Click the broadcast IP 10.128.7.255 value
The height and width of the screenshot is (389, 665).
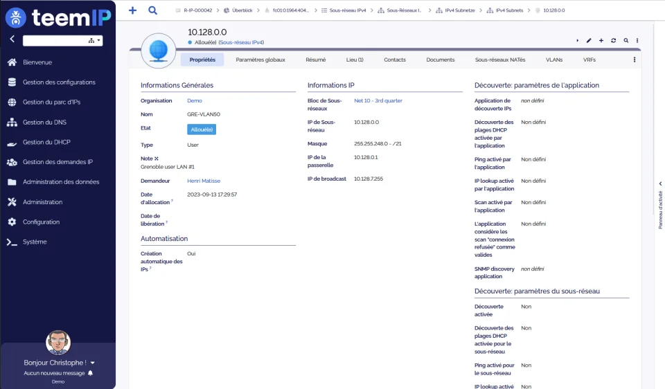(x=368, y=179)
